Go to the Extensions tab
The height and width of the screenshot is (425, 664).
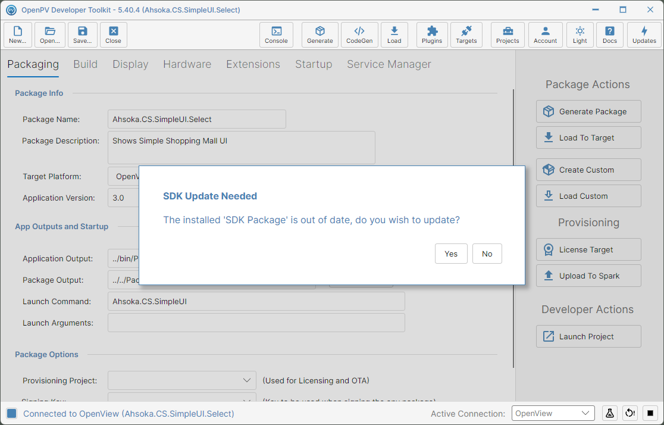tap(253, 64)
